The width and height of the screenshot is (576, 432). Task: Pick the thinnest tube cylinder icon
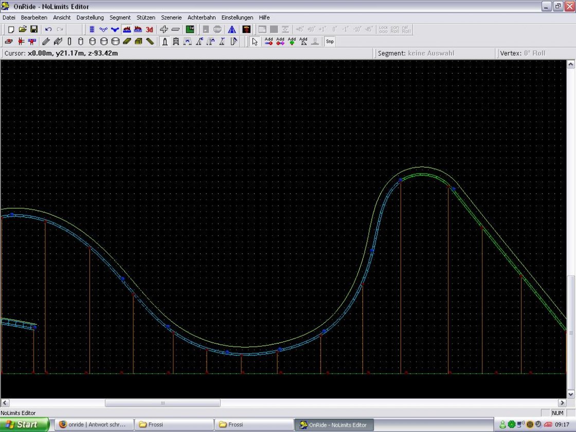[69, 42]
